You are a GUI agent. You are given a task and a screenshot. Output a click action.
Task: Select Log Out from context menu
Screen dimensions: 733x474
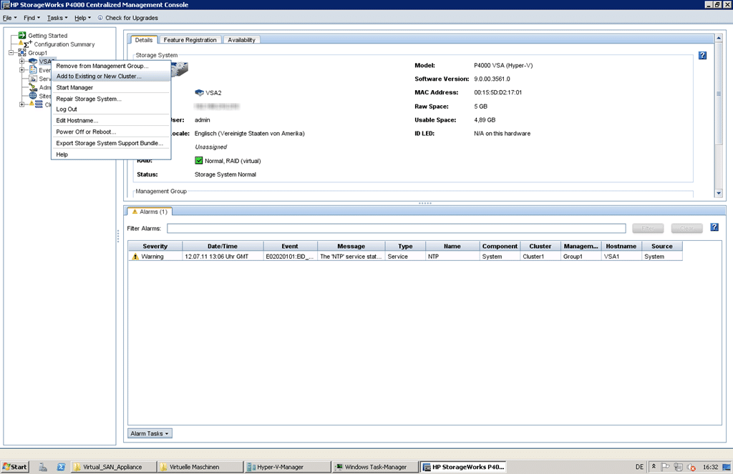[x=111, y=109]
